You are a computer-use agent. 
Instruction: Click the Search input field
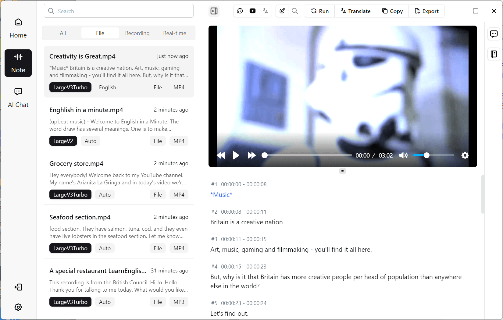(x=119, y=11)
